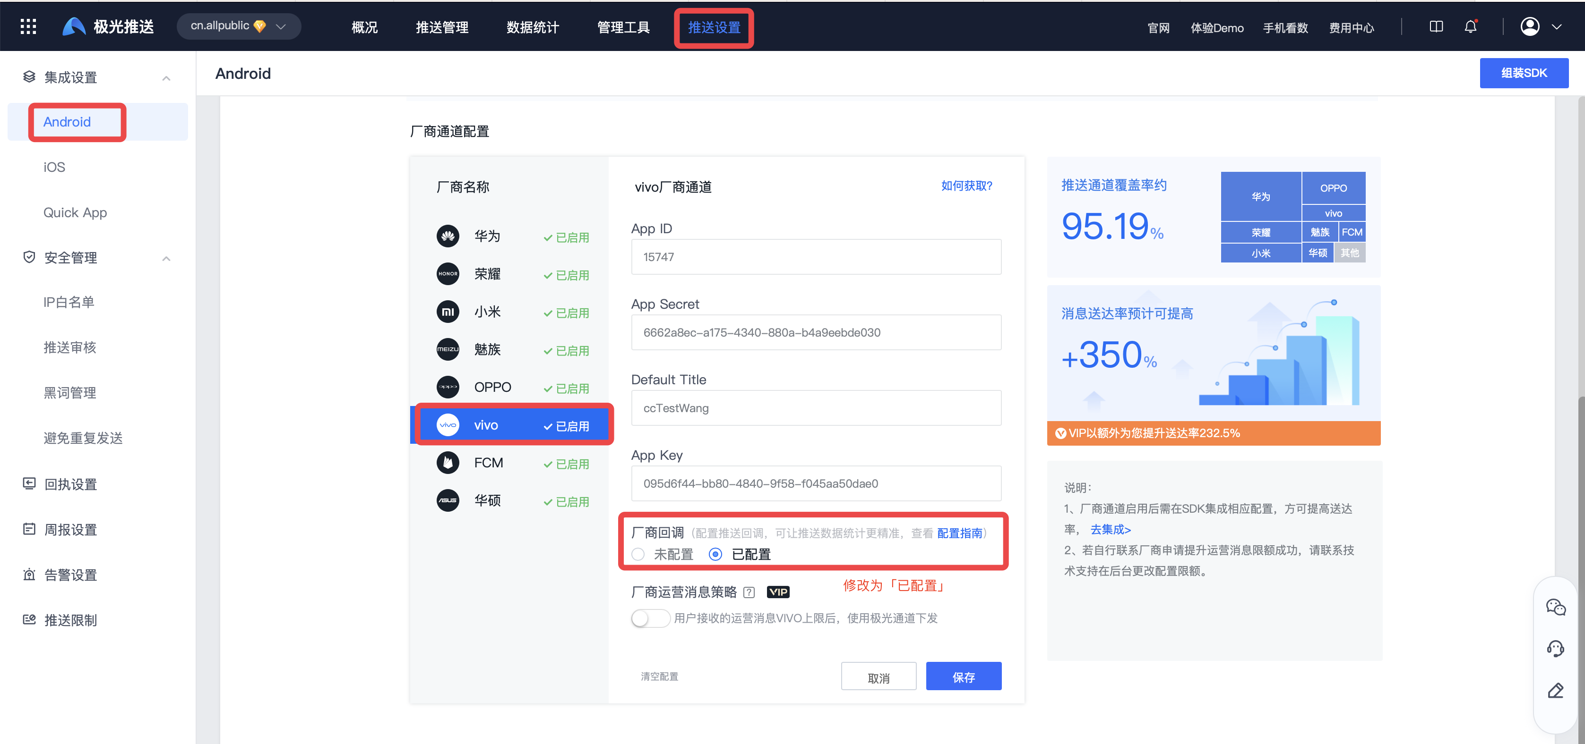
Task: Collapse the 集成设置 section chevron
Action: [166, 78]
